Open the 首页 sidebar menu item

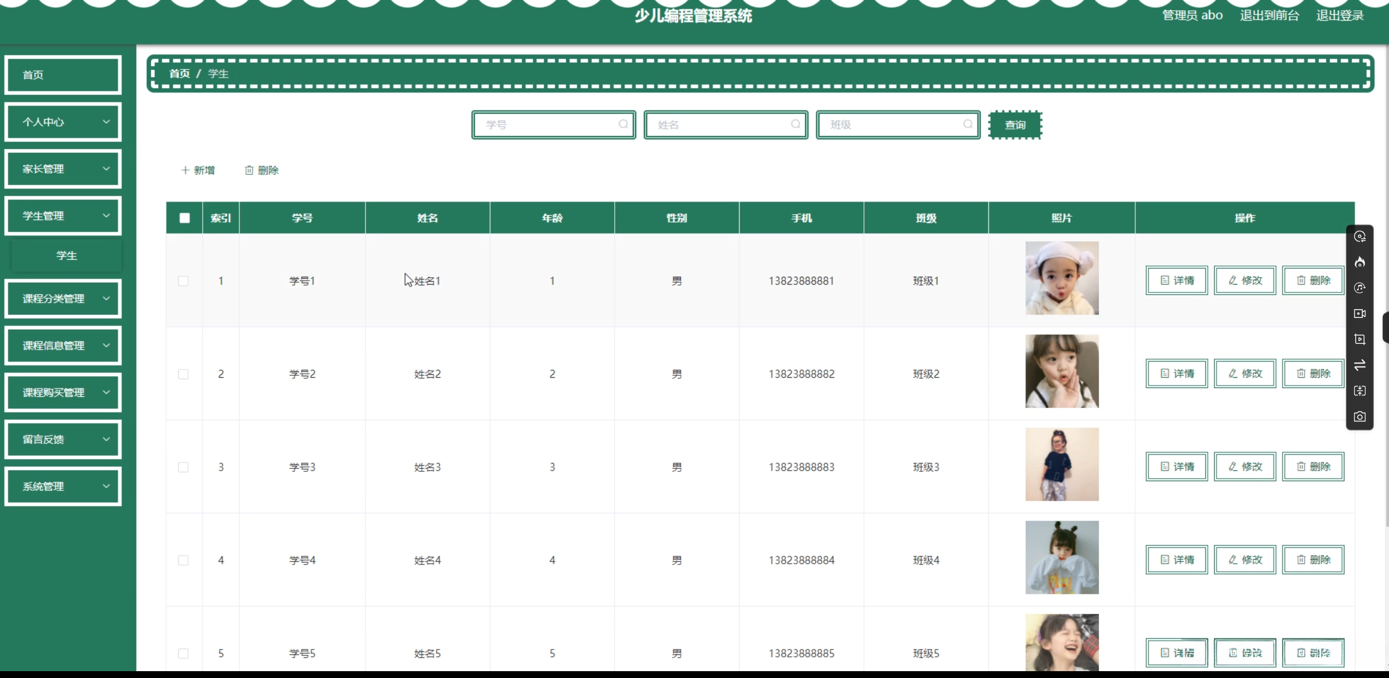coord(63,74)
